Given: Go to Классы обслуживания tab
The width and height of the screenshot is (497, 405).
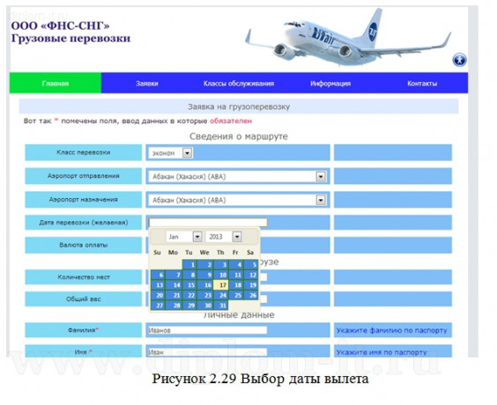Looking at the screenshot, I should point(239,84).
